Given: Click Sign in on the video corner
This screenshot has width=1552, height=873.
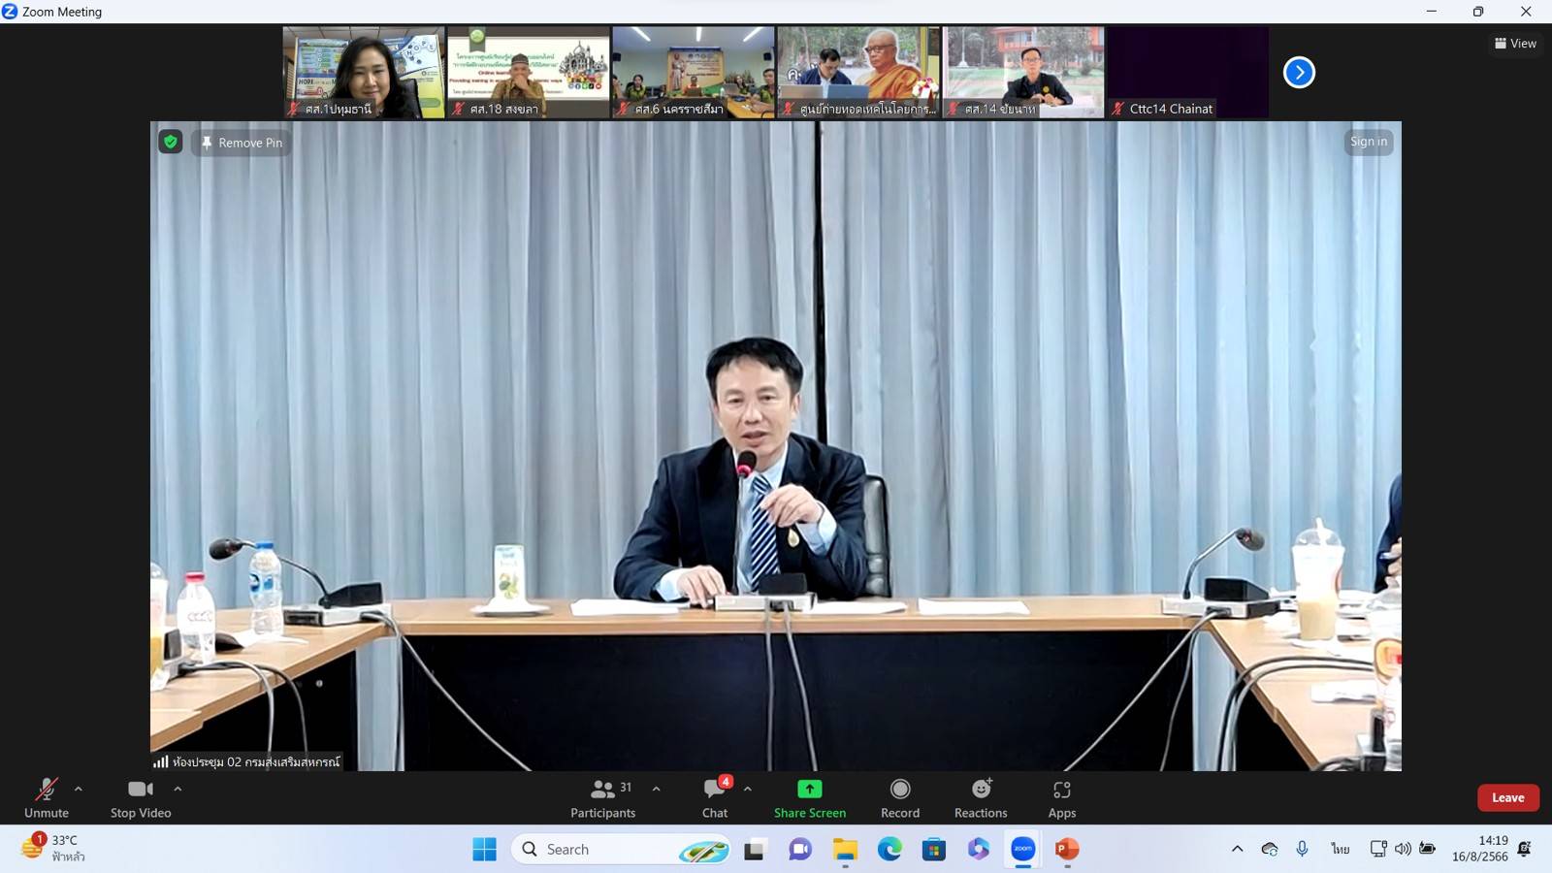Looking at the screenshot, I should (x=1369, y=142).
